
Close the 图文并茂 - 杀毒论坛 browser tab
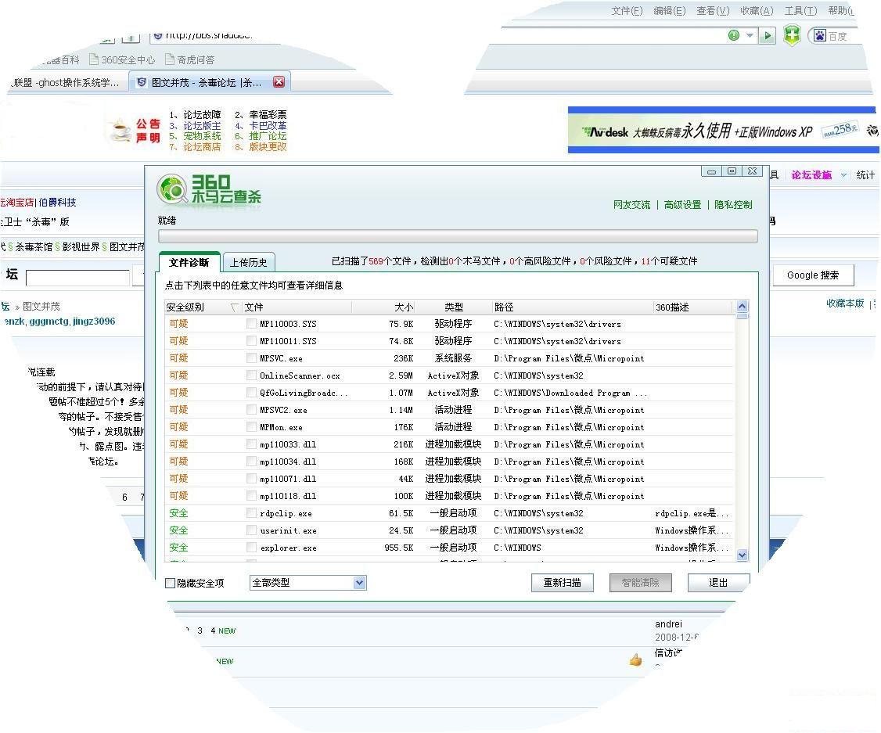click(x=279, y=82)
